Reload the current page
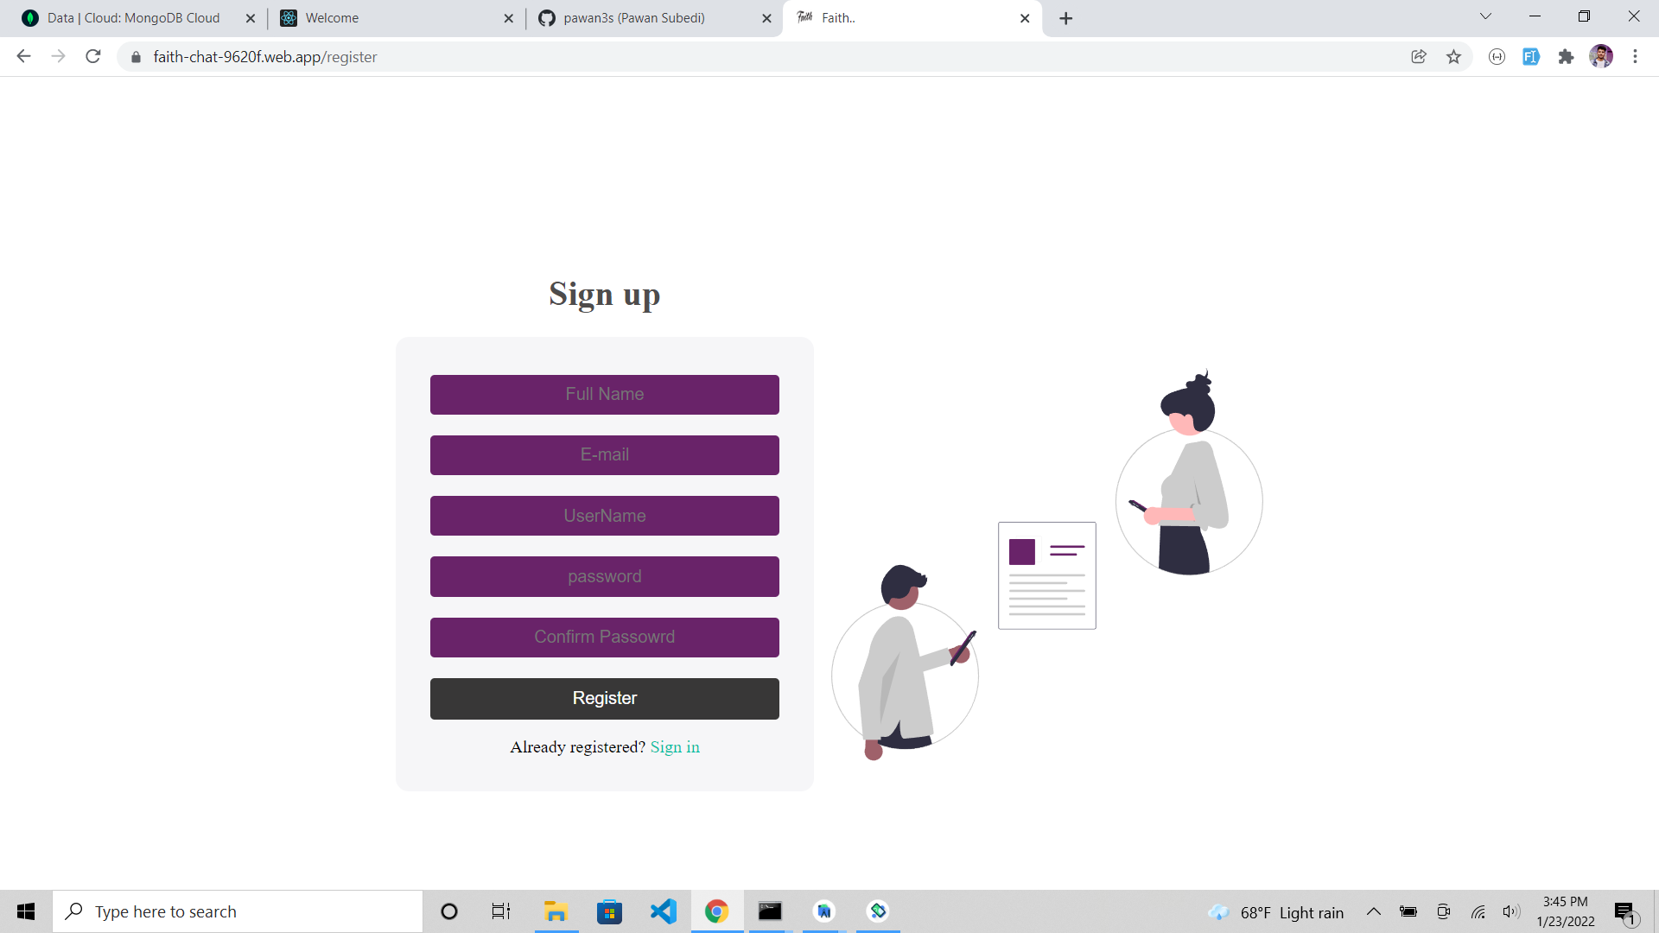1659x933 pixels. (92, 56)
